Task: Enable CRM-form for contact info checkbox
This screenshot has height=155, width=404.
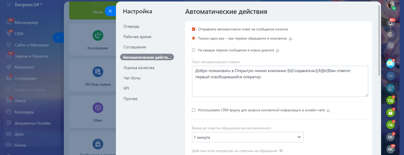Action: click(194, 110)
